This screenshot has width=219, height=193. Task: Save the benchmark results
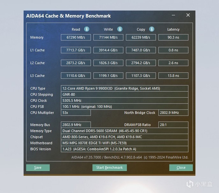(x=38, y=167)
